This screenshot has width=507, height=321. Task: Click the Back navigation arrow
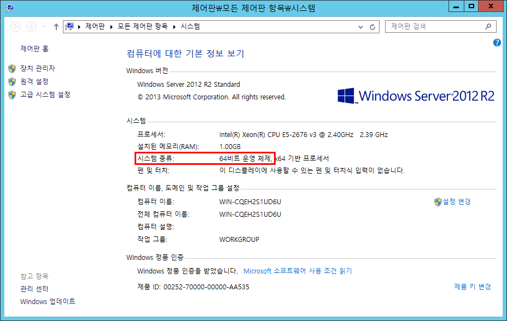[x=15, y=26]
